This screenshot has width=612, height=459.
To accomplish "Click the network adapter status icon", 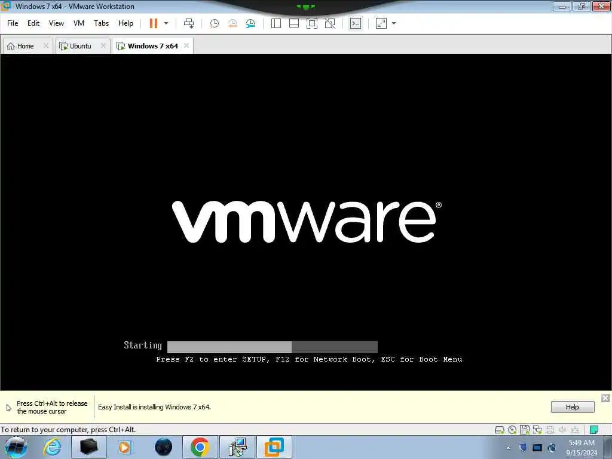I will pos(537,430).
